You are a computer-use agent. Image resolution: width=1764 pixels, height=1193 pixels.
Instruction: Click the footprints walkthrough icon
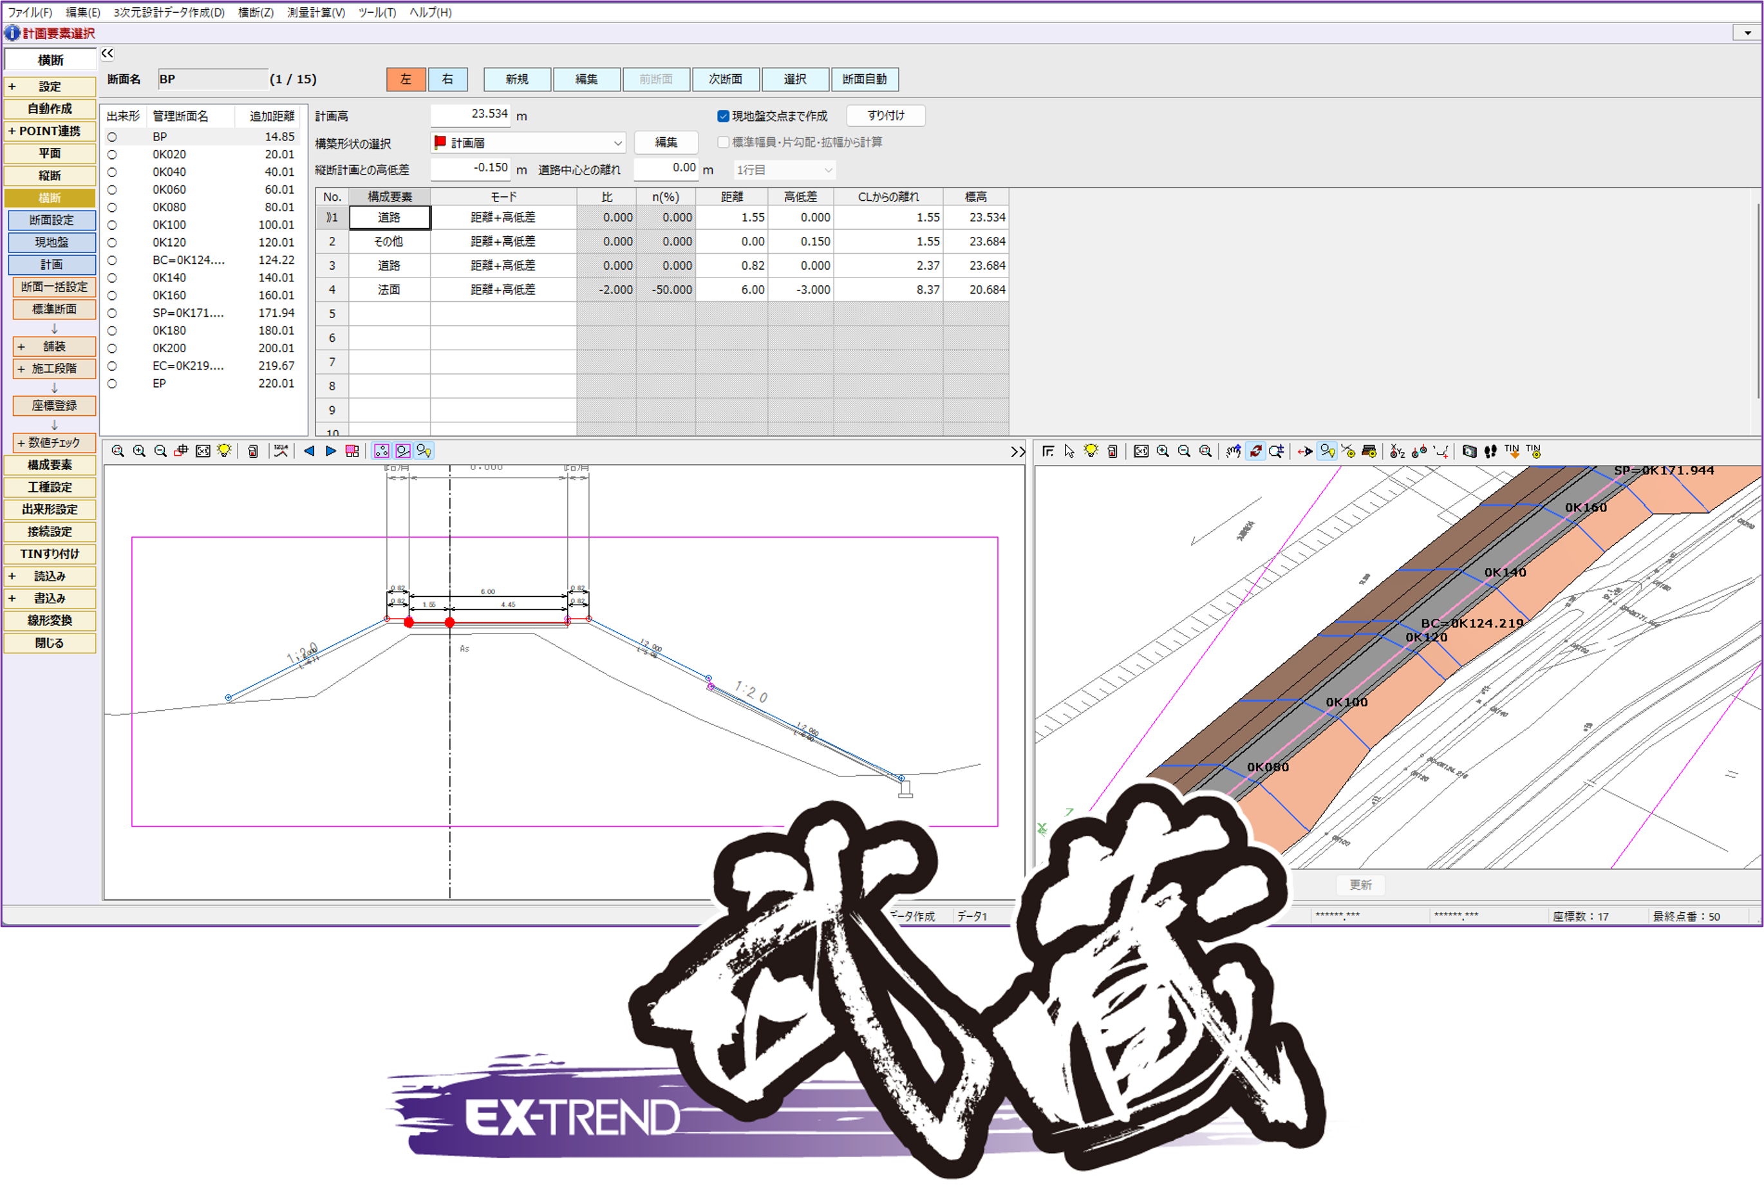tap(1491, 451)
